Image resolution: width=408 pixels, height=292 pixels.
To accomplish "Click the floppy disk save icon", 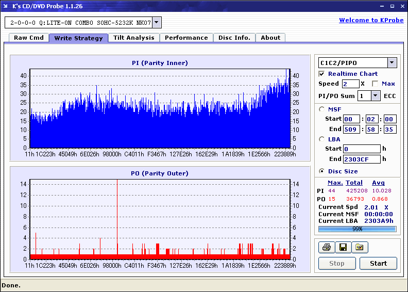I will [x=343, y=248].
